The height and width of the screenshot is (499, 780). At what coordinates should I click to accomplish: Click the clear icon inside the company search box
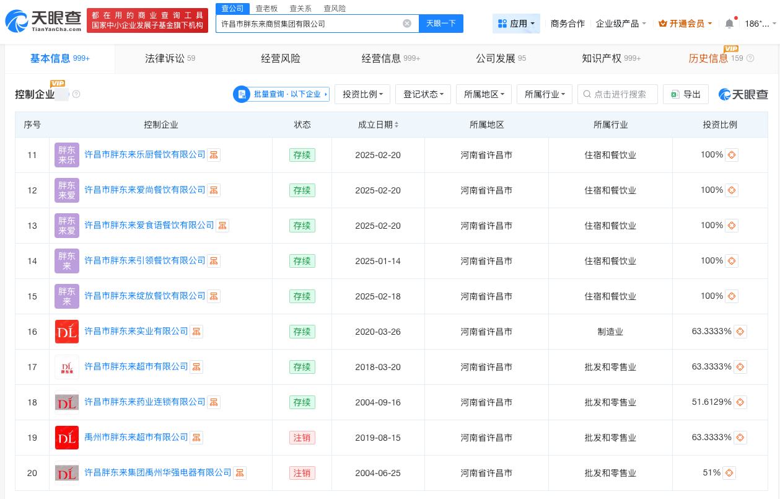pos(407,24)
